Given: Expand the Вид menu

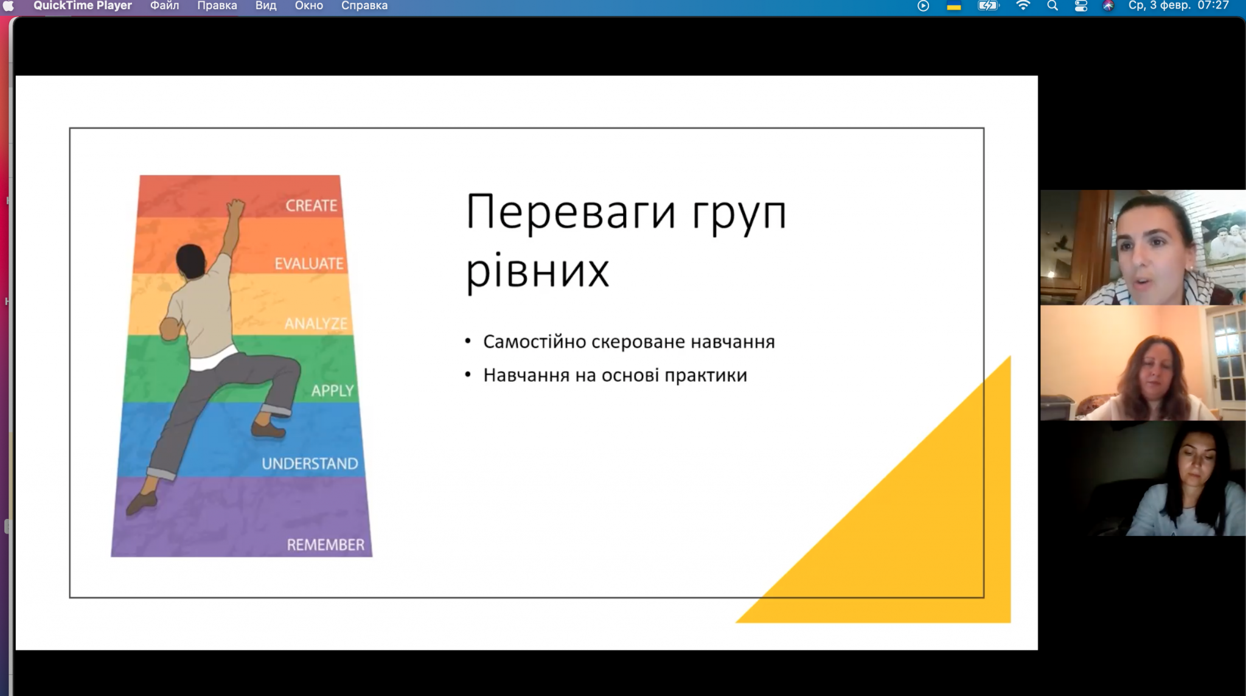Looking at the screenshot, I should (x=265, y=6).
